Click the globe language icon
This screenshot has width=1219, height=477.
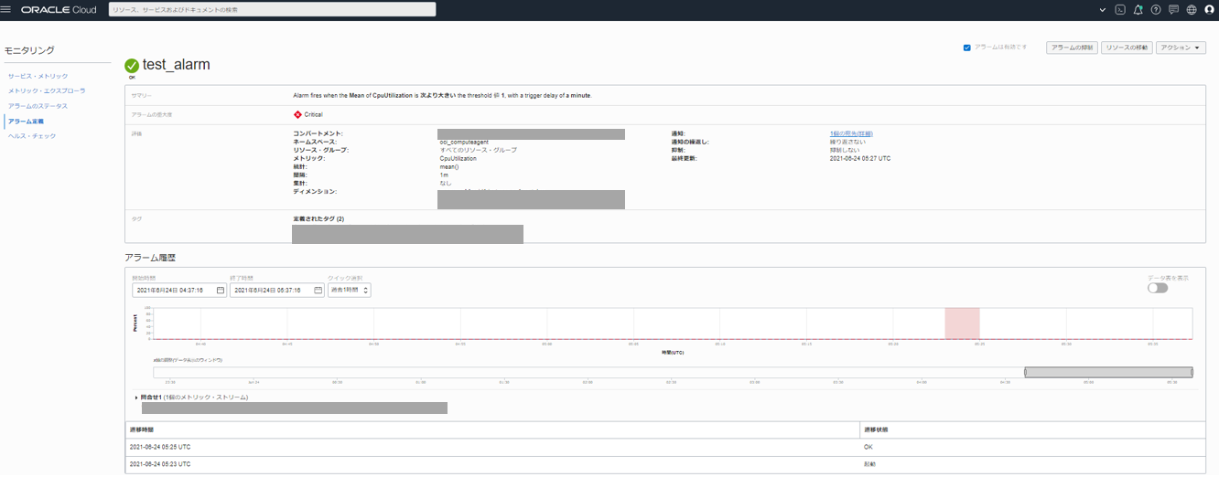(x=1192, y=10)
